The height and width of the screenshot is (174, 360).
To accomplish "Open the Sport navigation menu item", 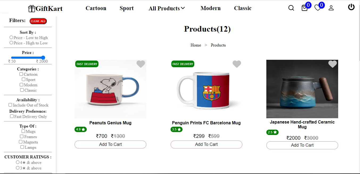I will [x=127, y=8].
